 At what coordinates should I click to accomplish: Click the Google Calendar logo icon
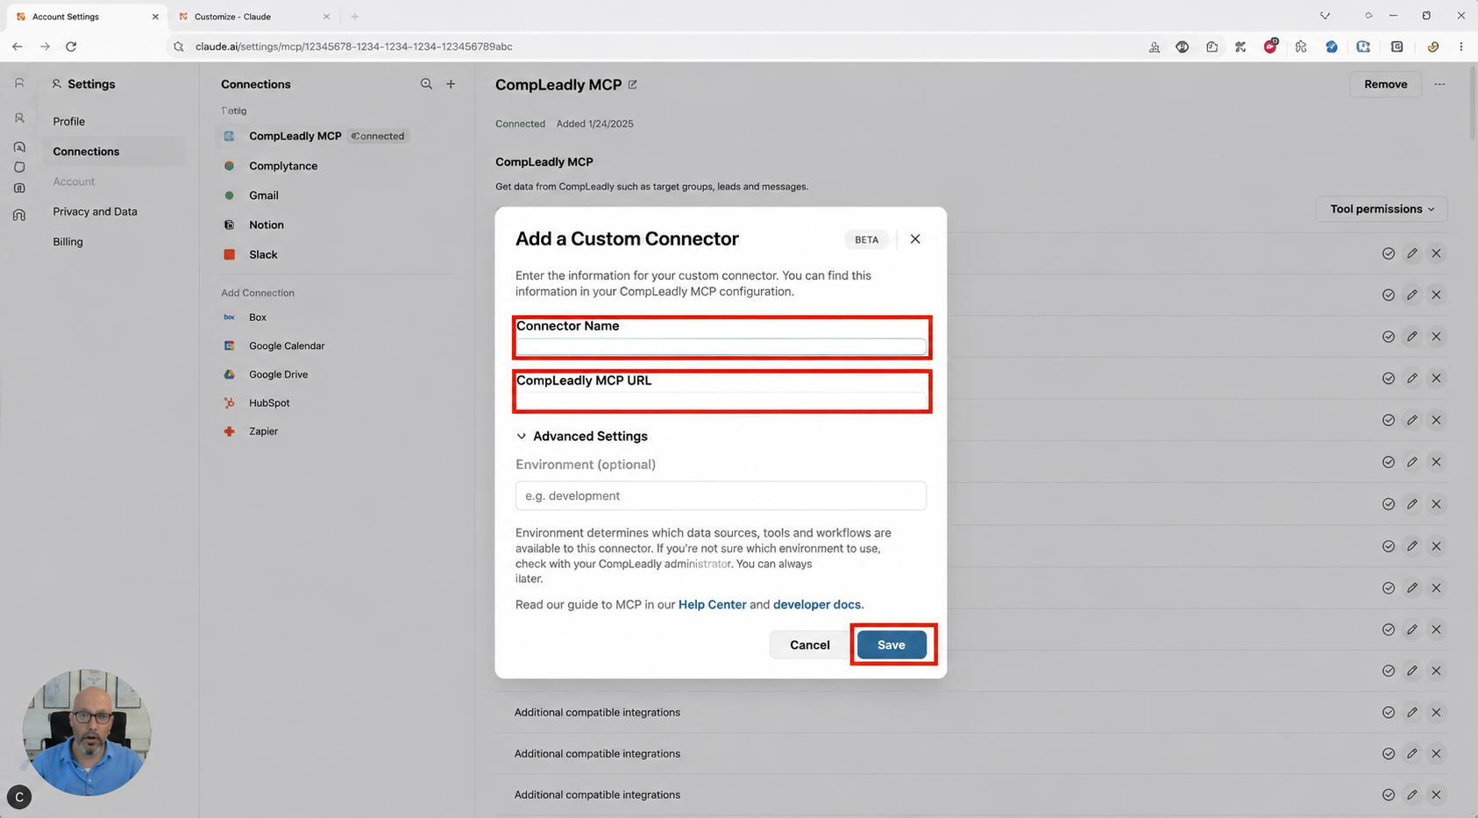point(229,345)
